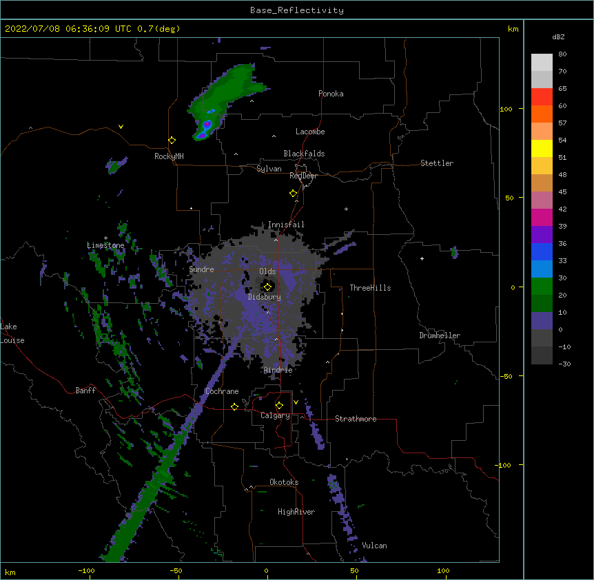Viewport: 594px width, 580px height.
Task: Click the Airdrie city label
Action: click(x=278, y=370)
